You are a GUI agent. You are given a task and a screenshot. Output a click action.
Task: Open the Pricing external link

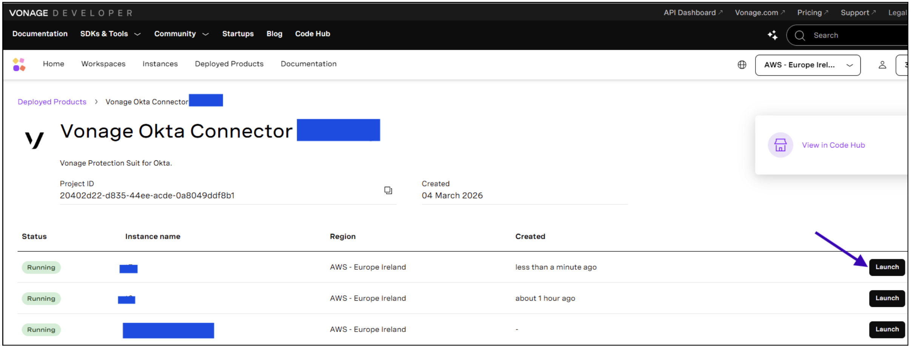[813, 13]
